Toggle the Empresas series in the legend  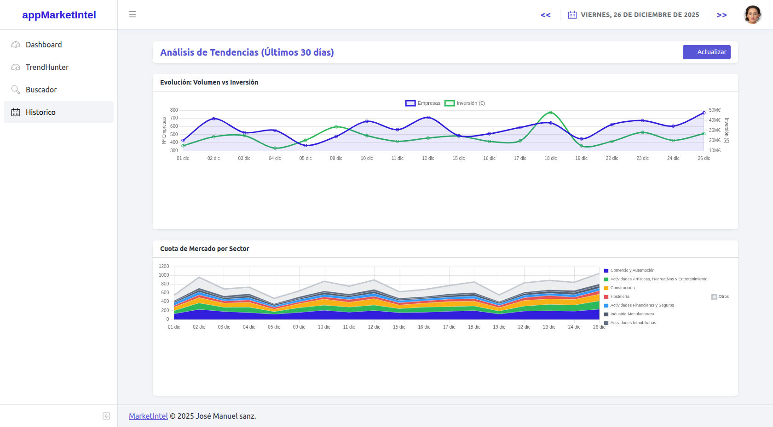pos(422,103)
